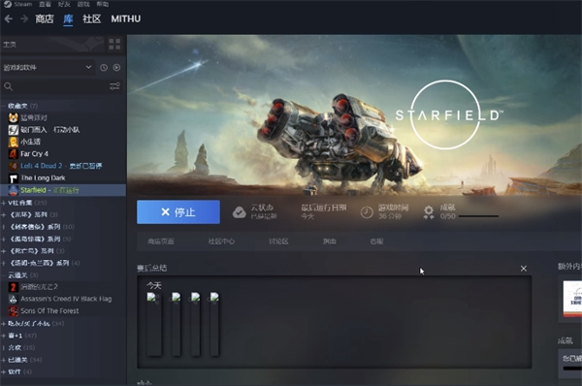Open the 社区 community tab
This screenshot has height=386, width=582.
coord(92,18)
